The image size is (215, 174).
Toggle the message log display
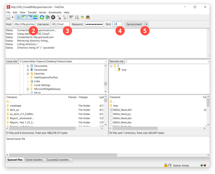click(x=18, y=17)
